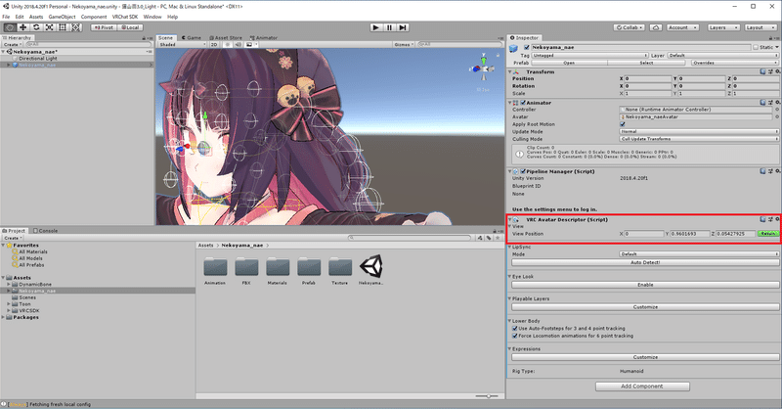Open the prefab Overrides dropdown

click(x=735, y=63)
